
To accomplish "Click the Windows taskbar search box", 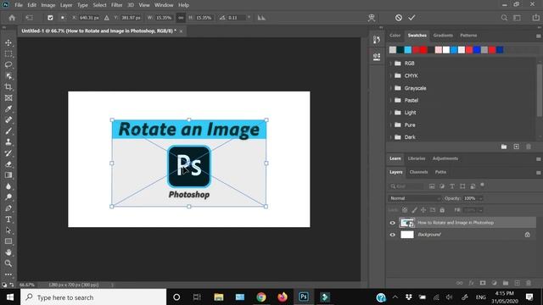I will (93, 297).
